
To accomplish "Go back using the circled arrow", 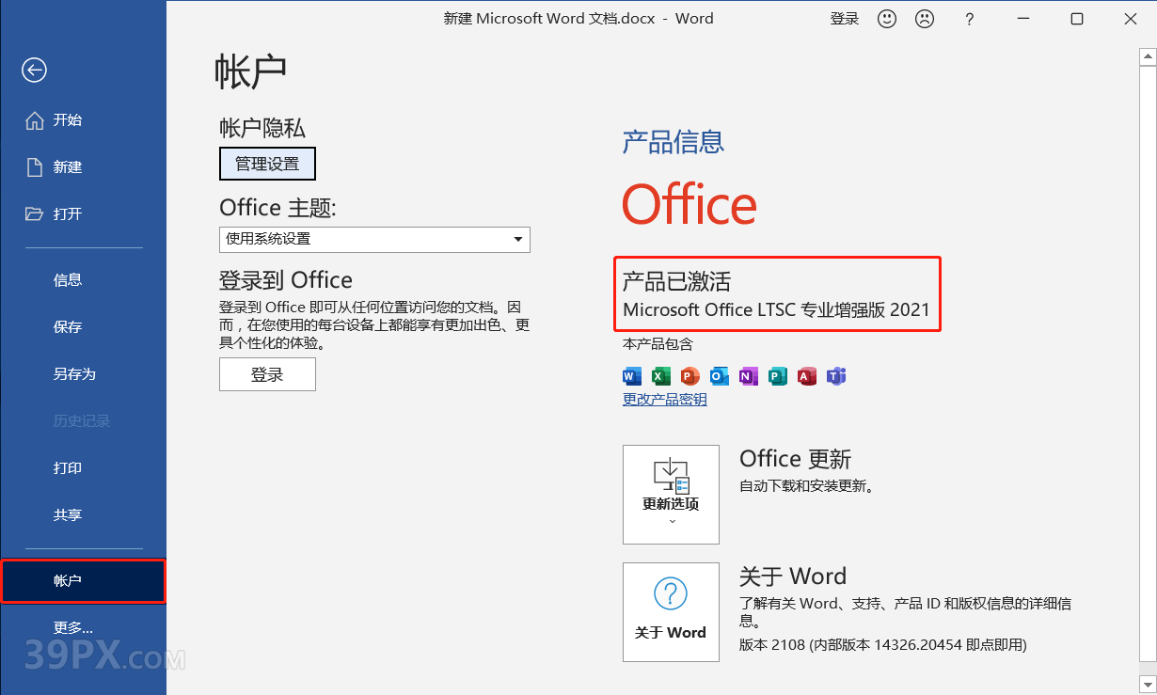I will [x=35, y=70].
